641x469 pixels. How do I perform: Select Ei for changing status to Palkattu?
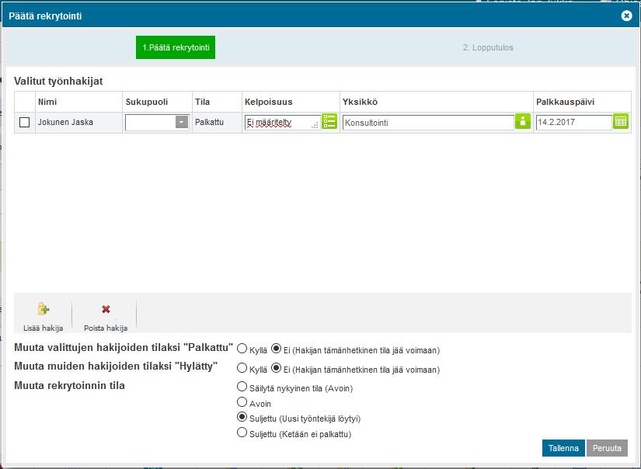pyautogui.click(x=277, y=349)
